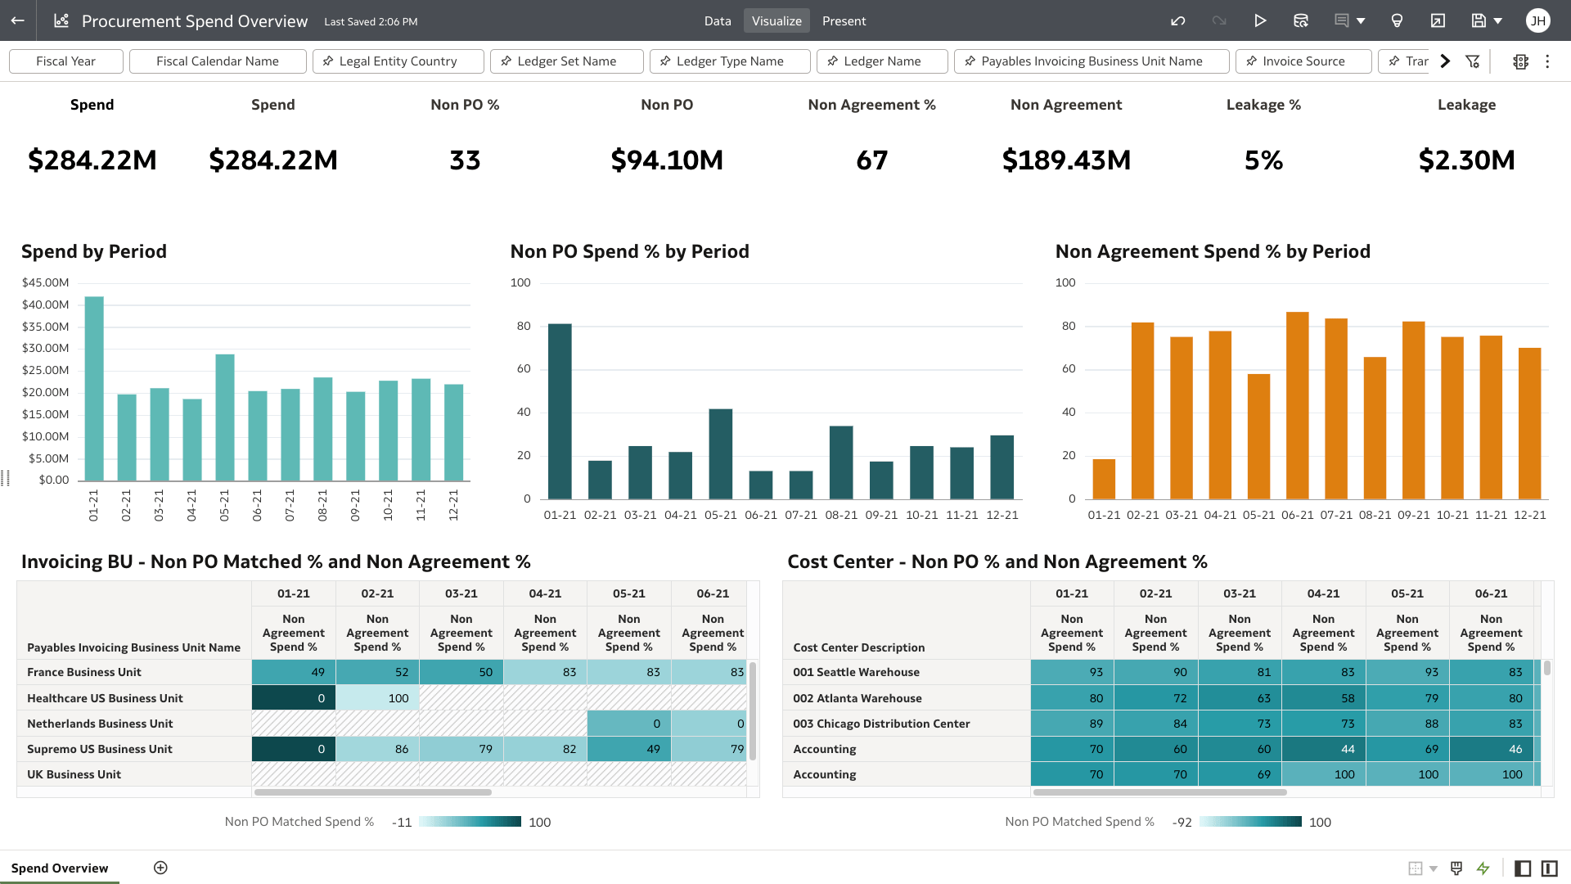Click the Non PO Matched Spend % gradient legend
Viewport: 1571px width, 884px height.
point(469,821)
